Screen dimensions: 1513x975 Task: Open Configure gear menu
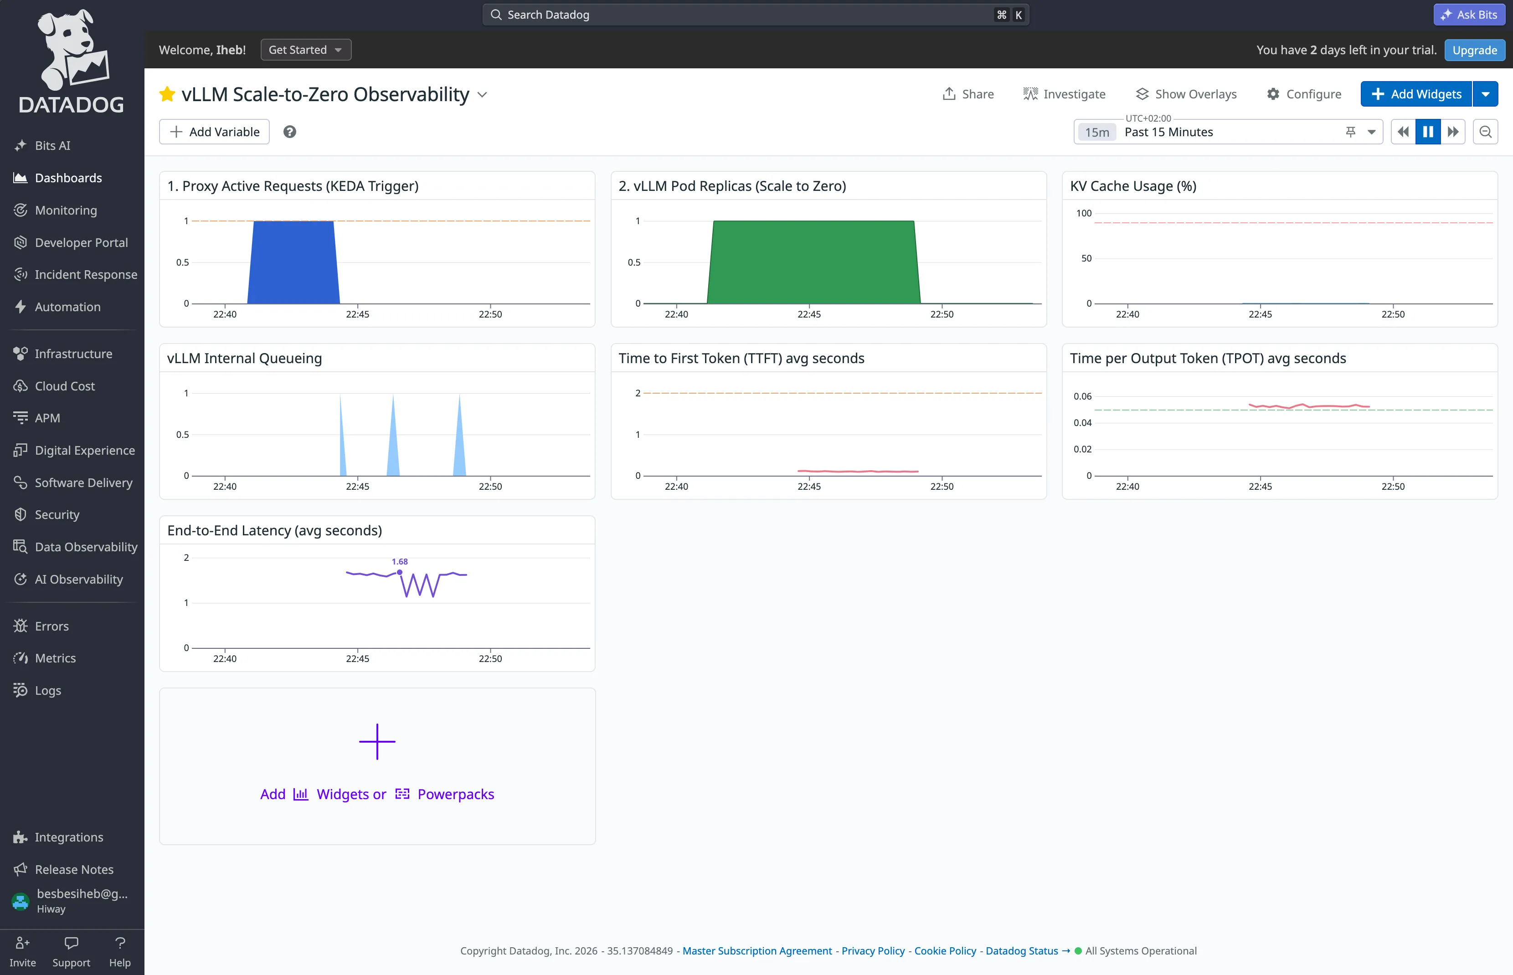pyautogui.click(x=1304, y=94)
